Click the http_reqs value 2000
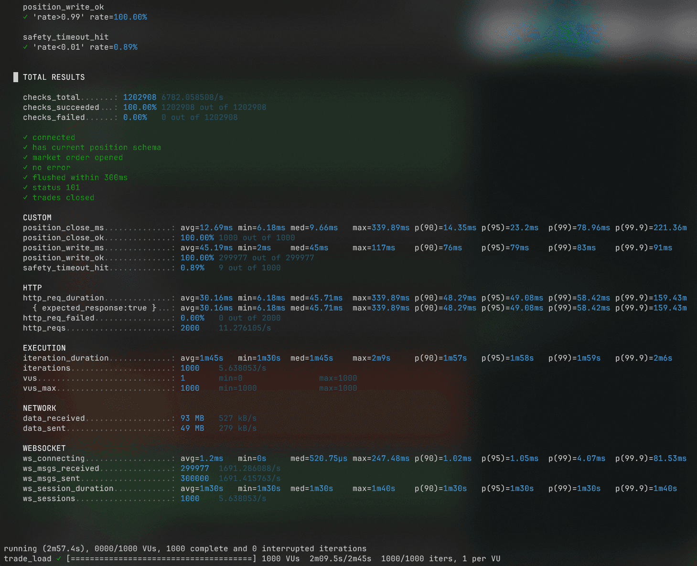The height and width of the screenshot is (566, 697). point(190,328)
